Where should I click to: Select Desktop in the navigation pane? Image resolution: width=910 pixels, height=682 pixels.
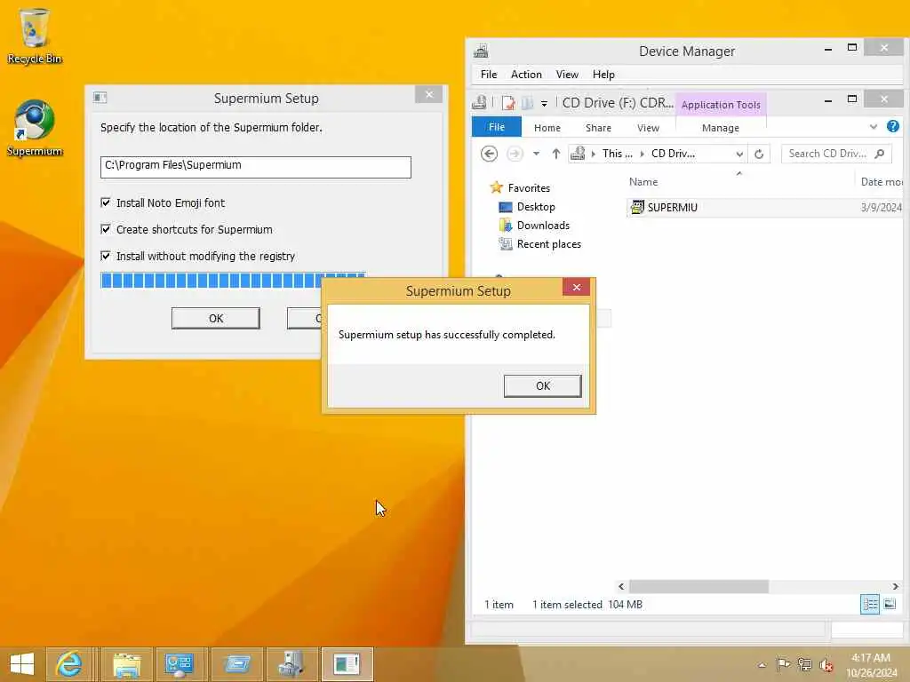click(x=535, y=206)
